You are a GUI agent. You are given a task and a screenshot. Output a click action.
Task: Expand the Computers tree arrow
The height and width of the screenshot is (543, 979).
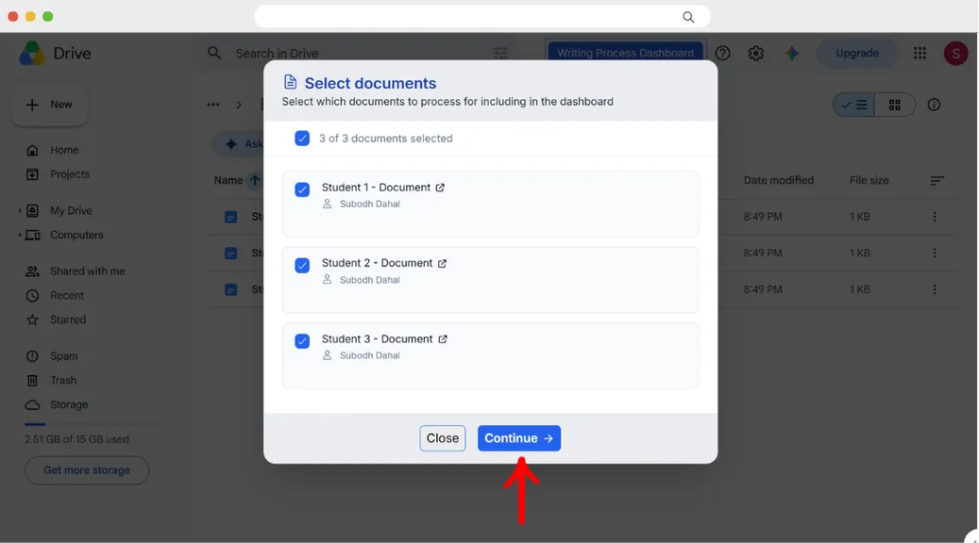pos(20,235)
